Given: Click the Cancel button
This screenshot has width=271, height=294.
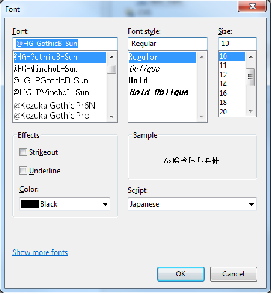Looking at the screenshot, I should point(233,274).
